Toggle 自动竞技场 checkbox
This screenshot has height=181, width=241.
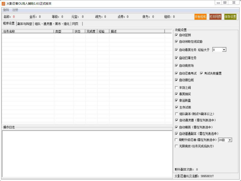coord(177,65)
